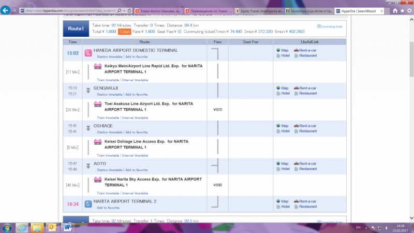View Station timetable for Sengakuji
Image resolution: width=414 pixels, height=233 pixels.
pos(110,94)
